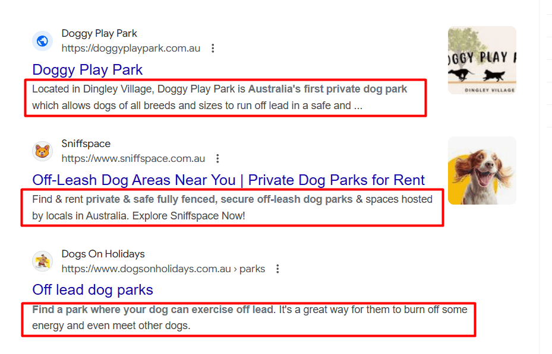Open the Off lead dog parks result
Screen dimensions: 552x354
(93, 290)
